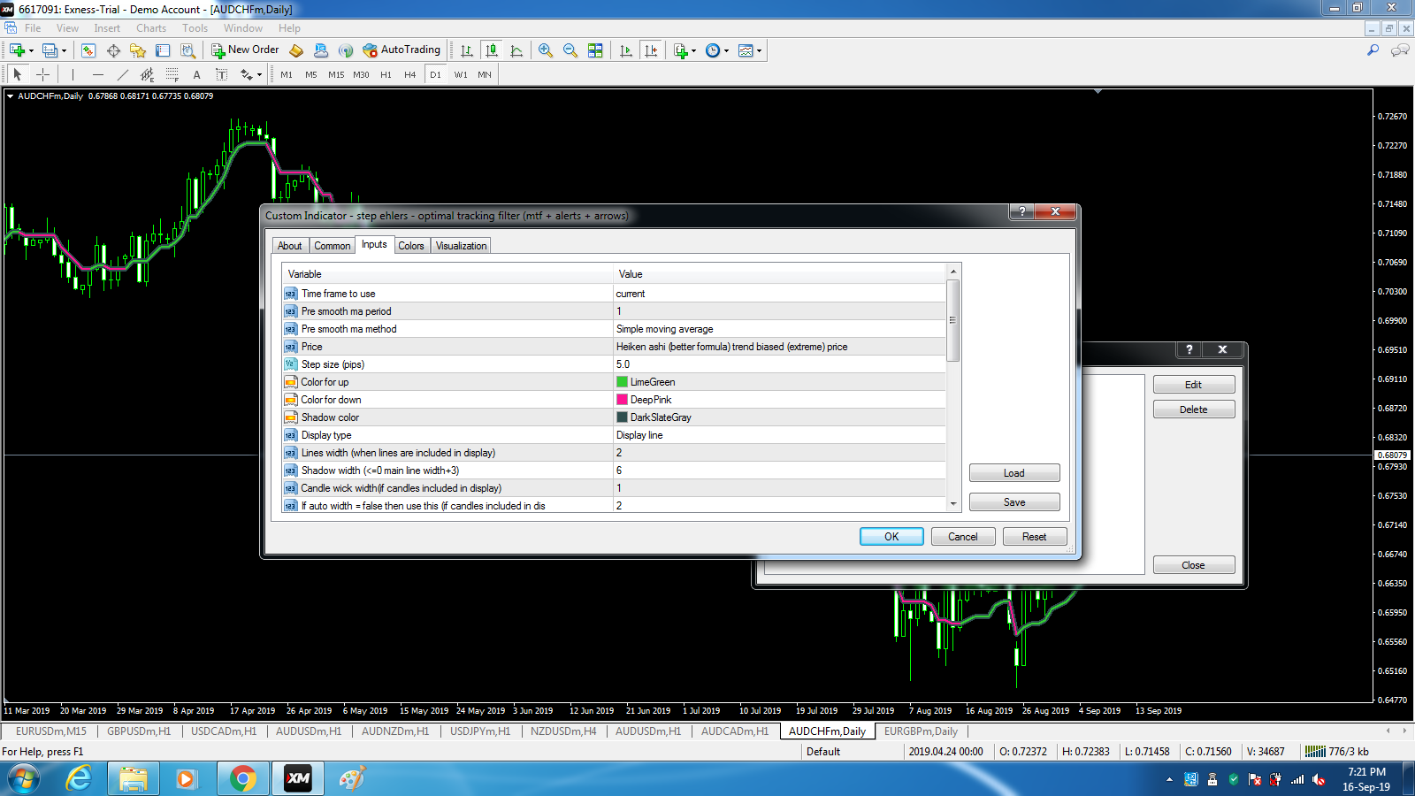Switch to the EURGBPm,Daily chart tab

point(921,731)
